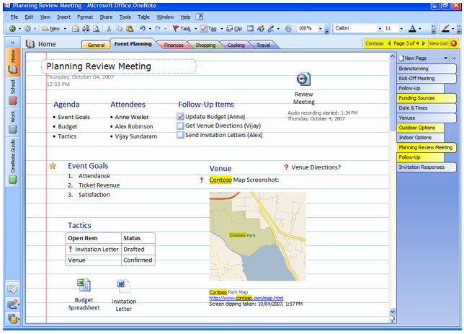The width and height of the screenshot is (464, 334).
Task: Click the View List link
Action: (438, 43)
